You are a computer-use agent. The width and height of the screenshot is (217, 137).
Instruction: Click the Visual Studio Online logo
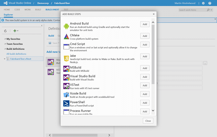point(6,3)
